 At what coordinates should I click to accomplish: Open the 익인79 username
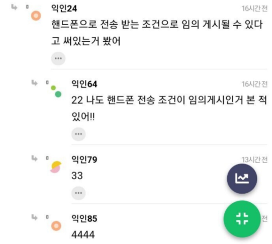tap(84, 159)
